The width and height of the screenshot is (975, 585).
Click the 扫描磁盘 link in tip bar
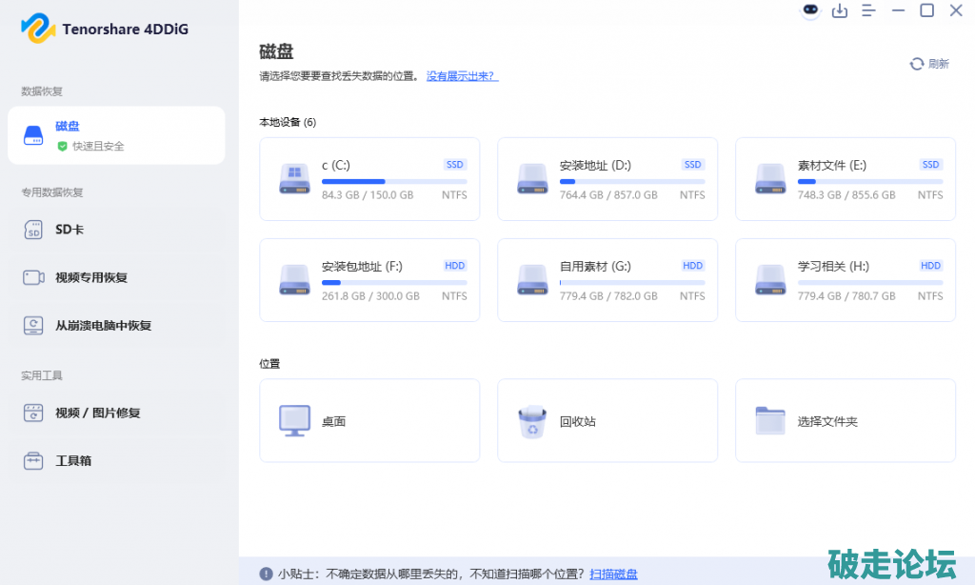click(613, 574)
